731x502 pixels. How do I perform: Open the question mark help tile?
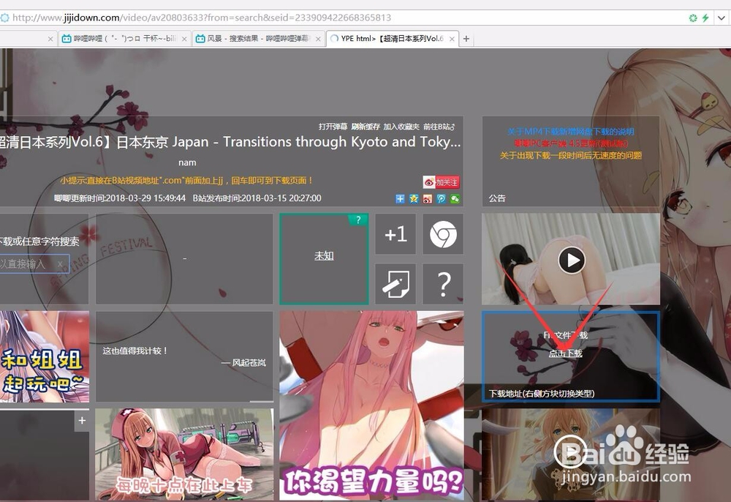[x=443, y=284]
